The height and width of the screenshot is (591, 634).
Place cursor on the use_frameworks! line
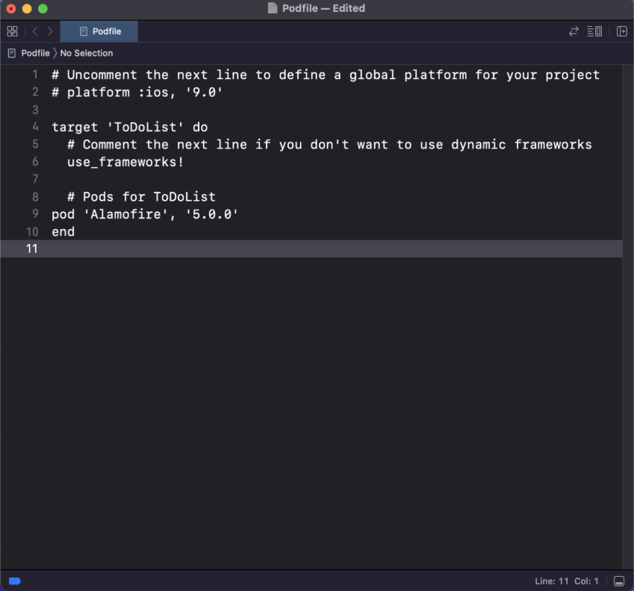[x=125, y=162]
